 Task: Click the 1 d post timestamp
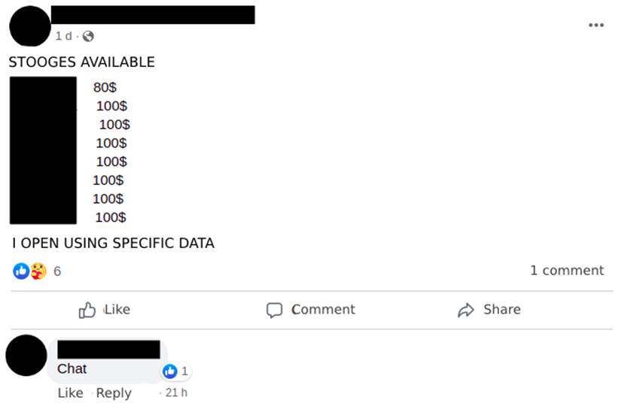coord(63,36)
